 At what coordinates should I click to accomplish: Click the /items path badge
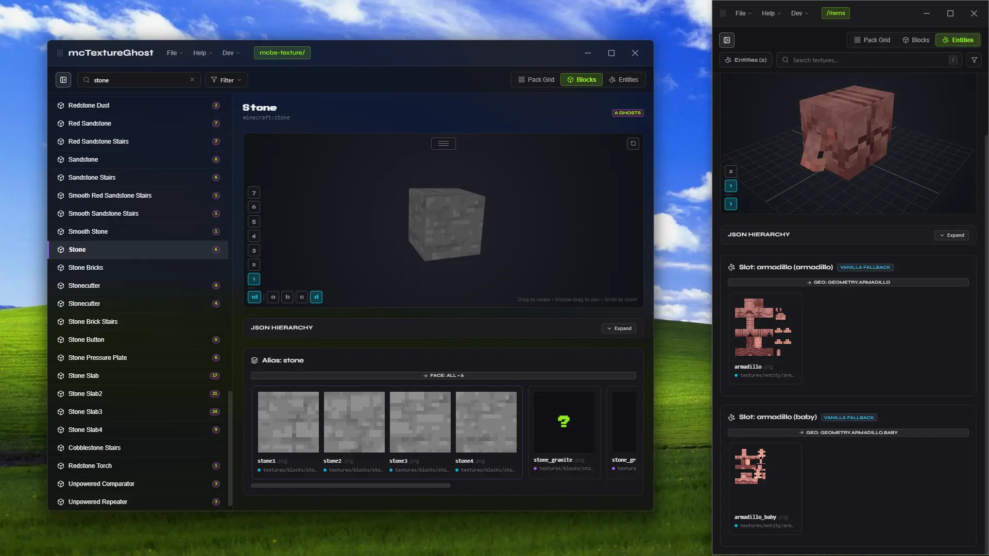(x=835, y=13)
